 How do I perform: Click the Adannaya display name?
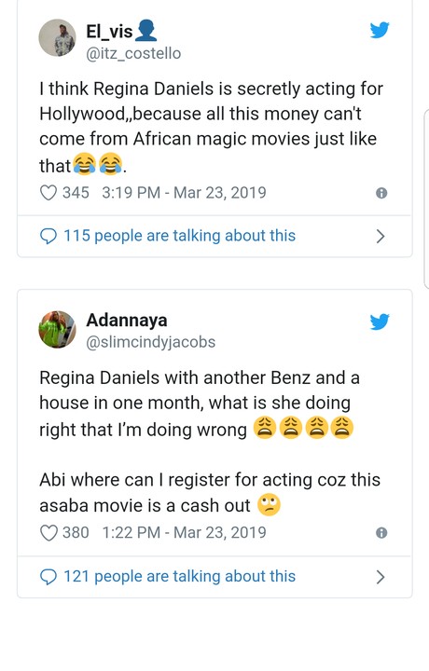point(127,320)
